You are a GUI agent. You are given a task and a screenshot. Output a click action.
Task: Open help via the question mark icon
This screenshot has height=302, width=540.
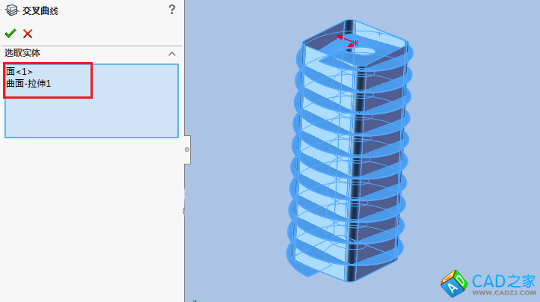[x=172, y=9]
